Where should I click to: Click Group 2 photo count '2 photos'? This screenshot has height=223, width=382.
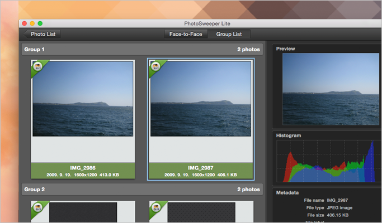(248, 189)
